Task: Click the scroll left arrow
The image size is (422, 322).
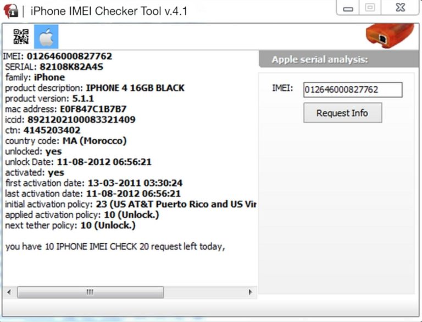Action: [9, 292]
